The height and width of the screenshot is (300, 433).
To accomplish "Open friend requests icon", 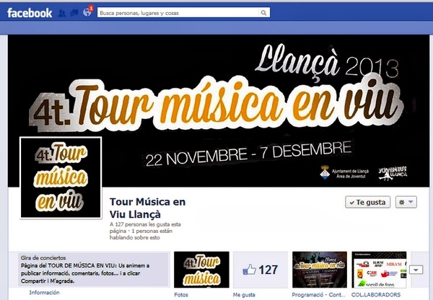I will [62, 13].
